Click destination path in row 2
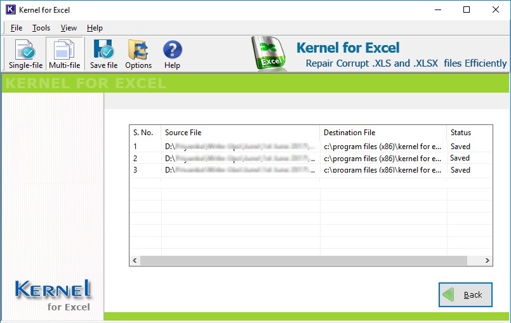Image resolution: width=511 pixels, height=323 pixels. pos(383,159)
